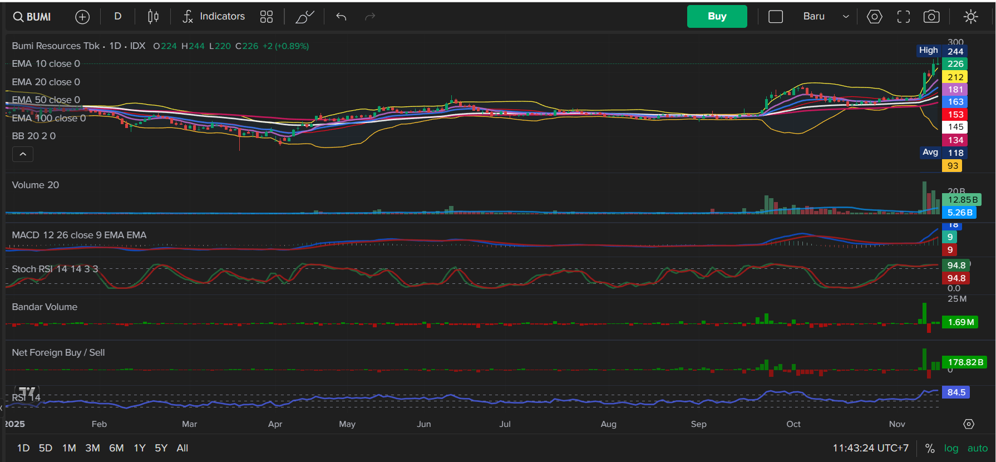Open chart settings hexagon icon in toolbar
The height and width of the screenshot is (462, 996).
pyautogui.click(x=874, y=17)
